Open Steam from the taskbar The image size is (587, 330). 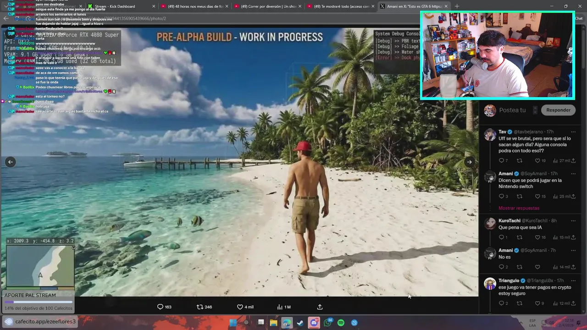pos(300,323)
